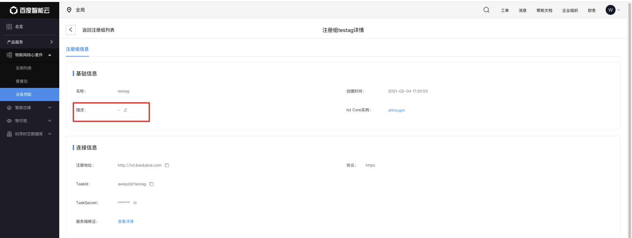Edit description using the pencil icon
The width and height of the screenshot is (632, 238).
tap(125, 110)
